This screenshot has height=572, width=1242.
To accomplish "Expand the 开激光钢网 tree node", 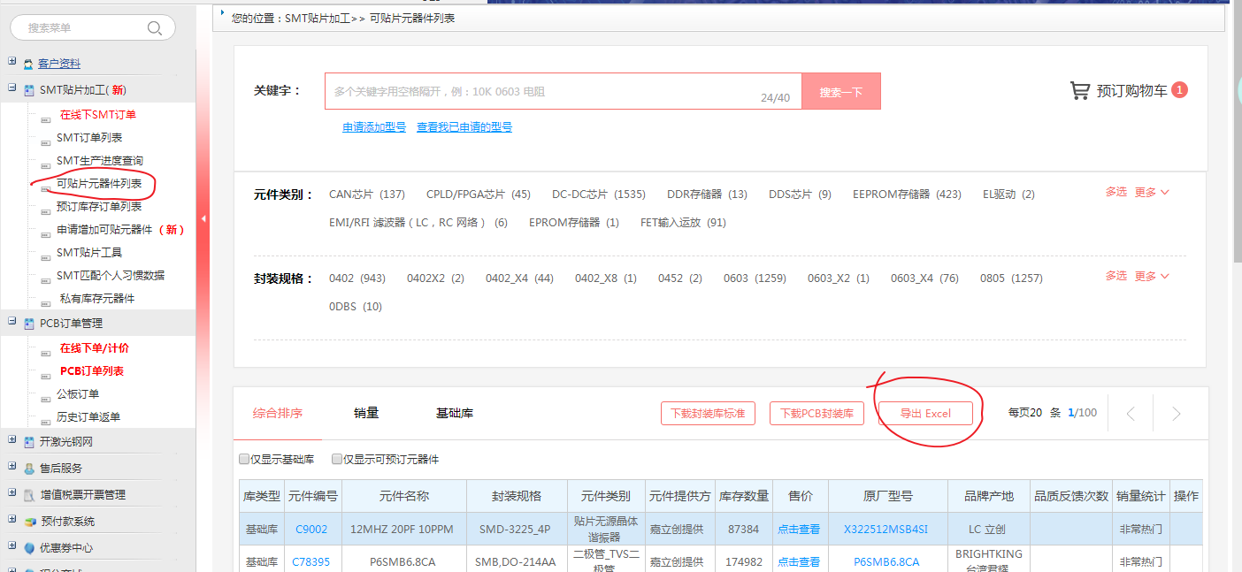I will click(11, 440).
